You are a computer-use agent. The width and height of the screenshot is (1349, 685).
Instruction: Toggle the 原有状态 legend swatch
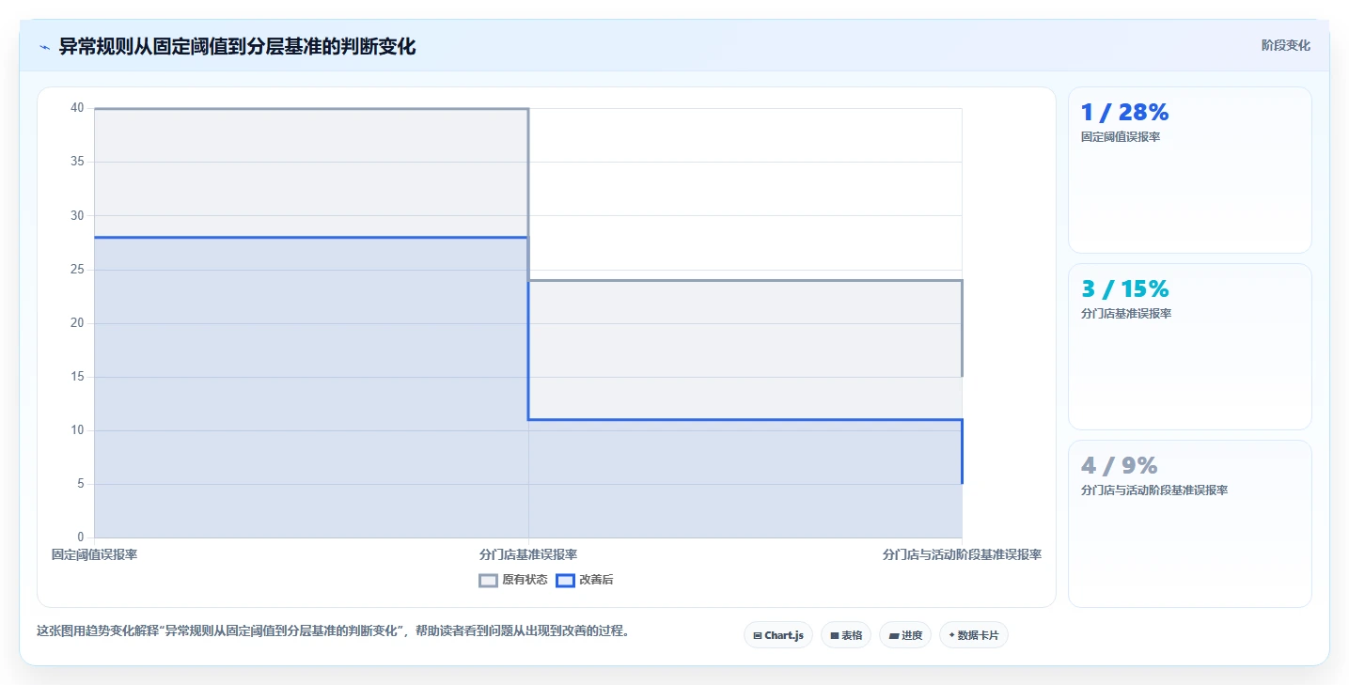click(x=488, y=581)
